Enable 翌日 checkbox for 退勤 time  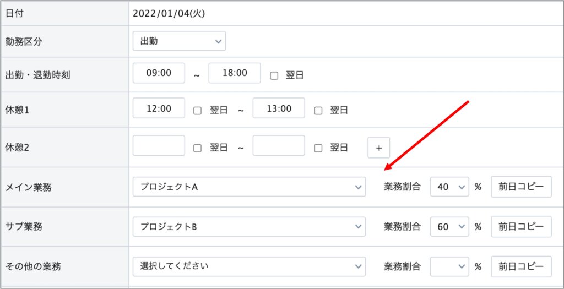pyautogui.click(x=274, y=76)
